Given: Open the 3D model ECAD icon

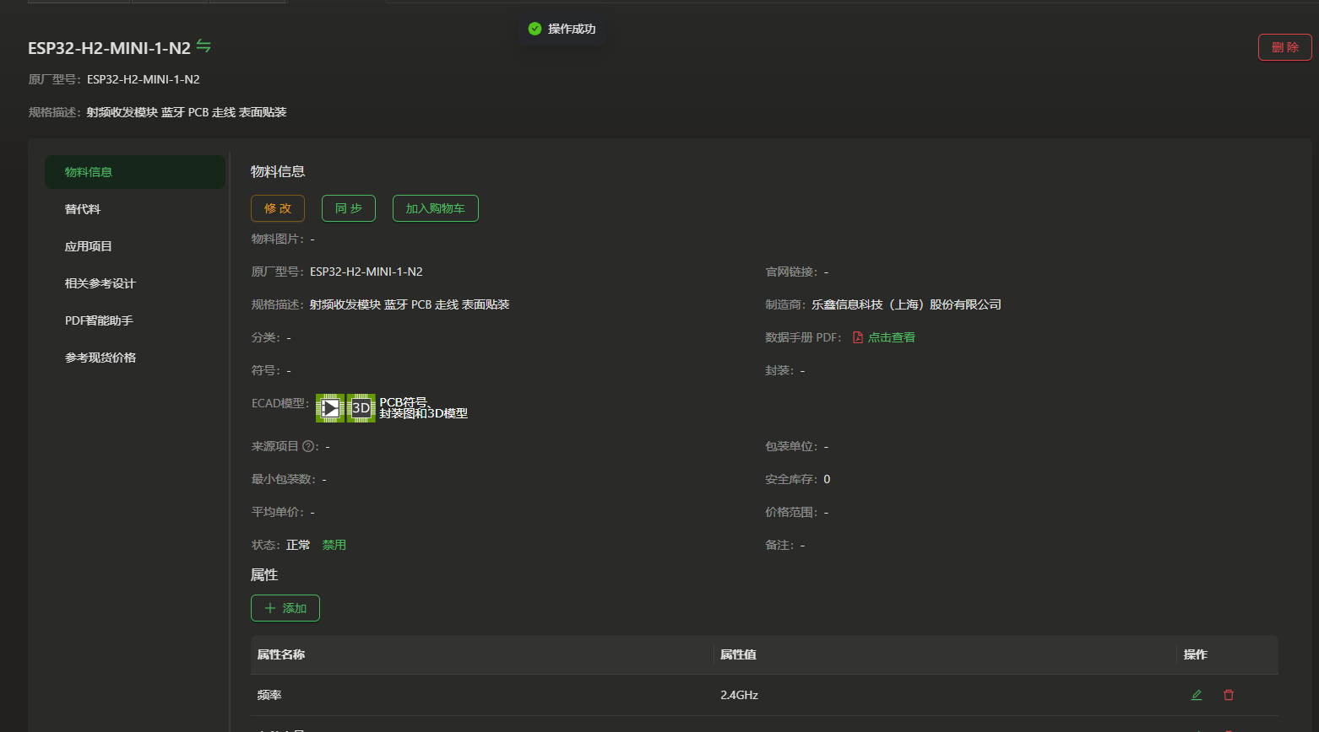Looking at the screenshot, I should click(361, 408).
